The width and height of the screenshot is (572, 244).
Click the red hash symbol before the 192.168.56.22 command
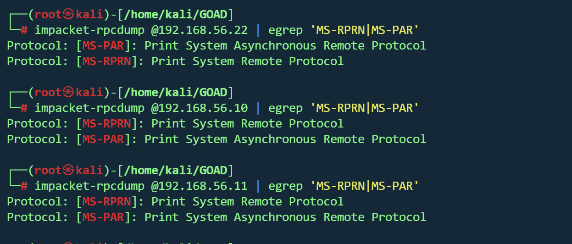[24, 30]
